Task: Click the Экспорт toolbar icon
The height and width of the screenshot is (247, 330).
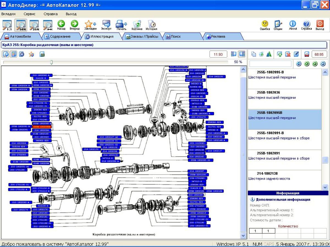Action: pos(106,25)
